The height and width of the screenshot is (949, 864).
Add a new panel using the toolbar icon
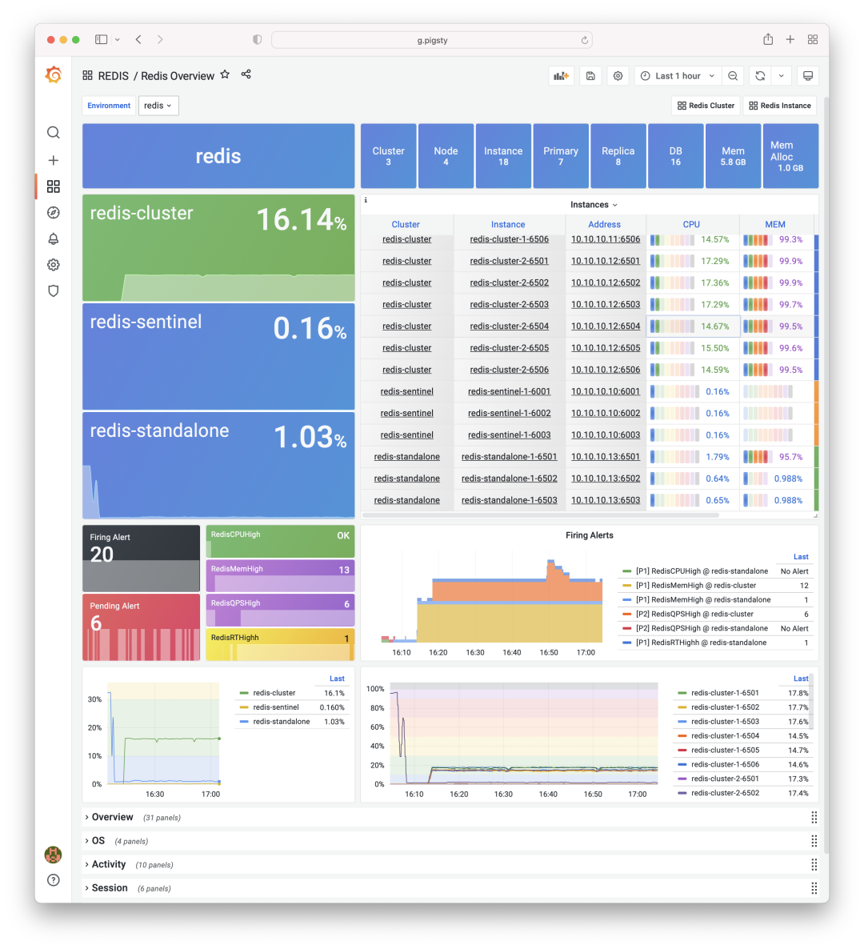(560, 75)
